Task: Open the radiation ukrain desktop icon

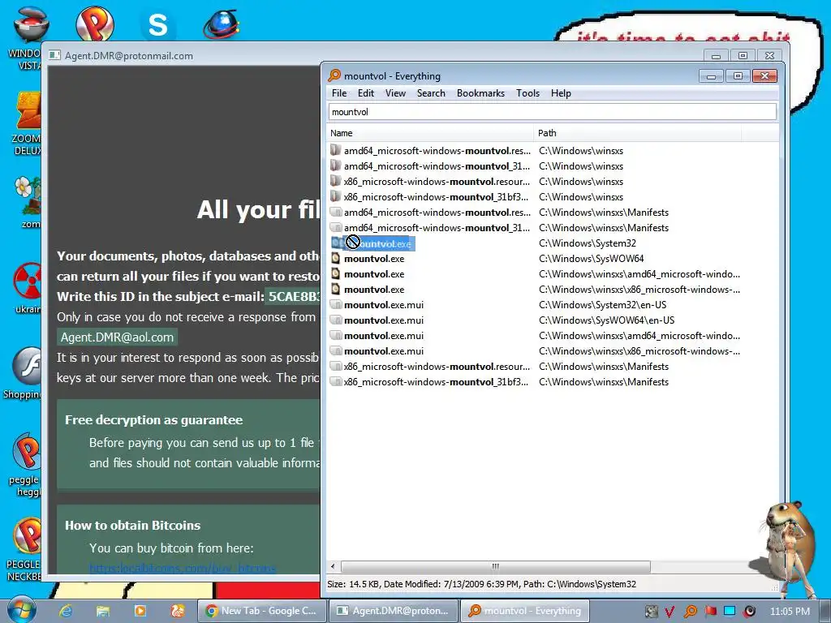Action: coord(28,288)
